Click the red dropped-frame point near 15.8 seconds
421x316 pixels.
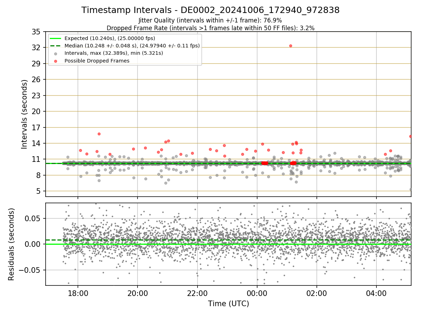99,134
